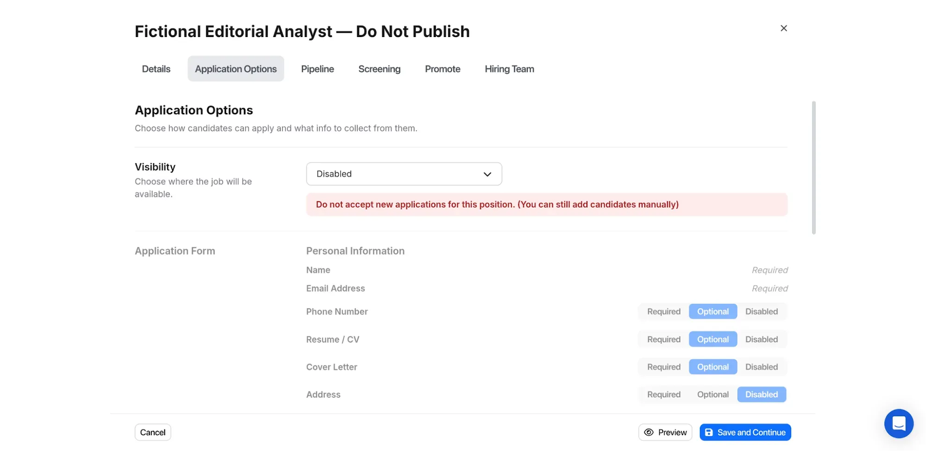
Task: Disable the Resume / CV field
Action: coord(761,339)
